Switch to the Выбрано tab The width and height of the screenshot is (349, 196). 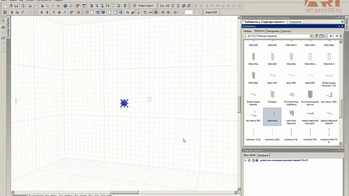[264, 155]
